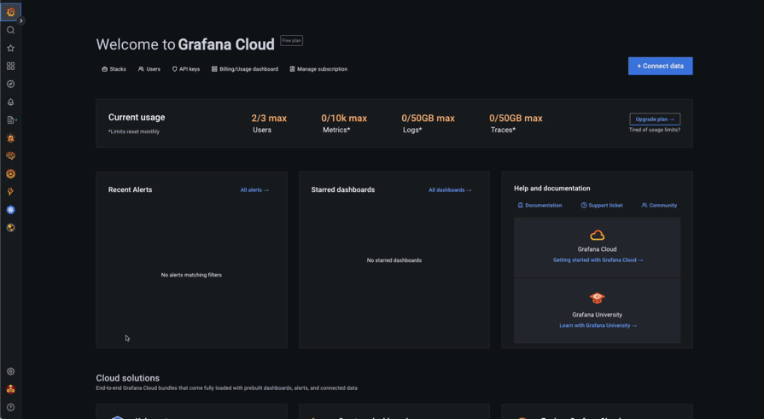Click the Grafana logo home icon

pos(11,12)
